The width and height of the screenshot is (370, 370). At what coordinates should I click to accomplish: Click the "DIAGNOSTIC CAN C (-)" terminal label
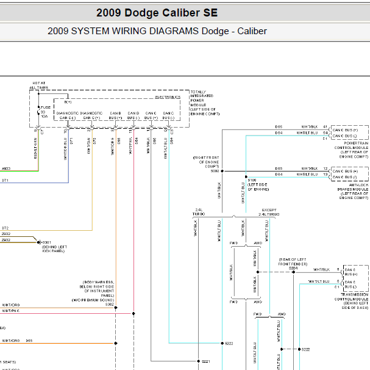(x=67, y=115)
